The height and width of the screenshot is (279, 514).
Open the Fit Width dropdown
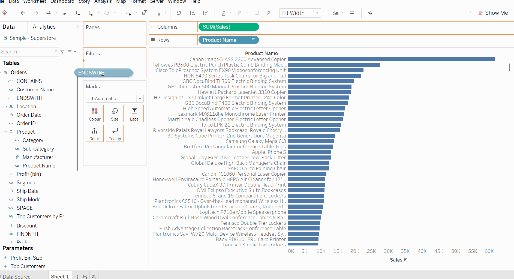point(317,13)
